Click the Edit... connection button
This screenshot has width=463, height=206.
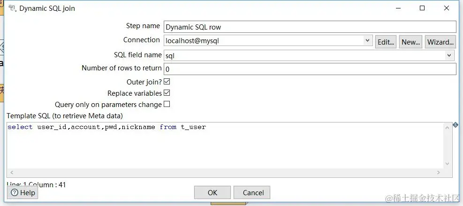click(386, 42)
